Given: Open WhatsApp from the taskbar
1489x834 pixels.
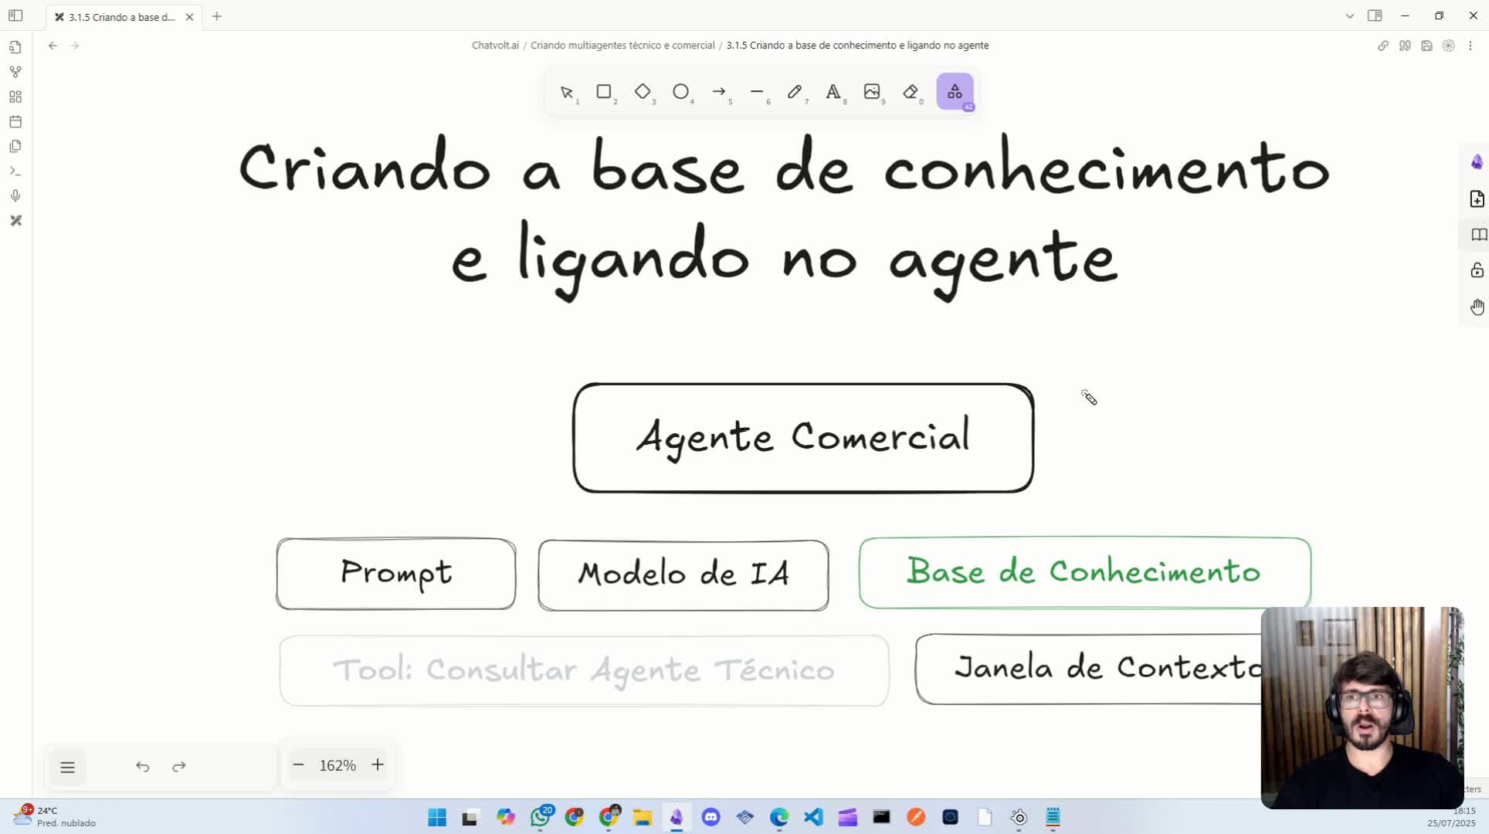Looking at the screenshot, I should (x=541, y=817).
